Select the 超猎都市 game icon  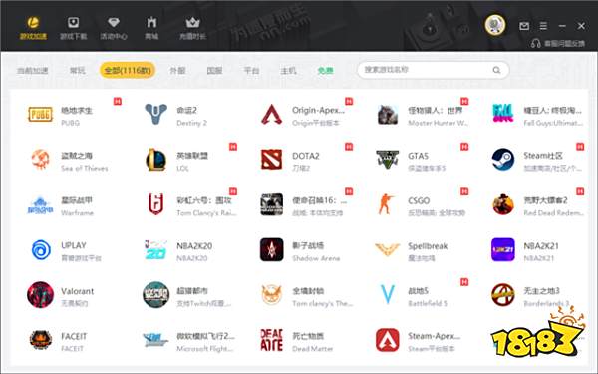(x=156, y=294)
